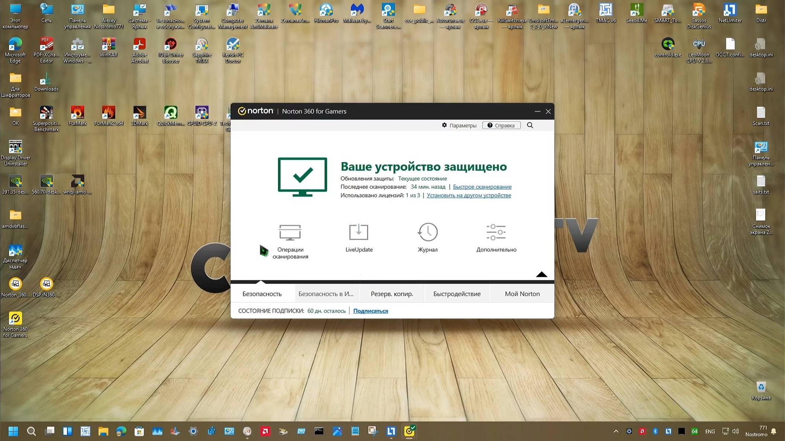Open Мой Norton tab

click(x=522, y=294)
